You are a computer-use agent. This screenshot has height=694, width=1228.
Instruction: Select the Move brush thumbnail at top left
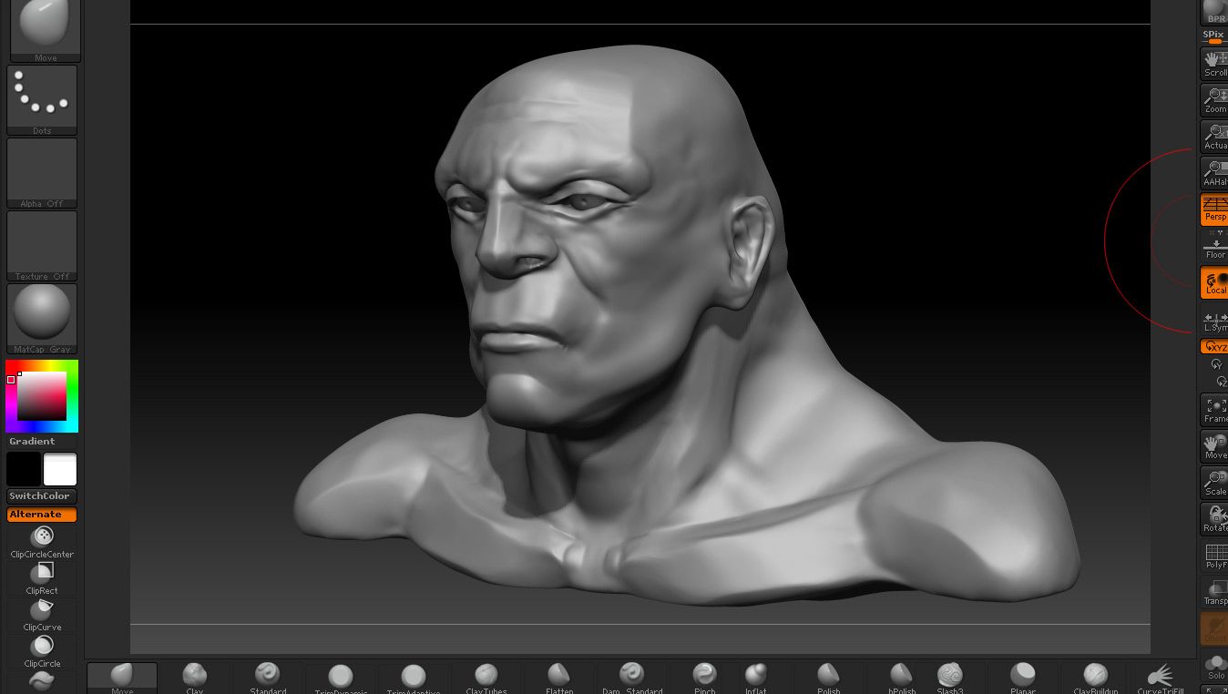(45, 30)
